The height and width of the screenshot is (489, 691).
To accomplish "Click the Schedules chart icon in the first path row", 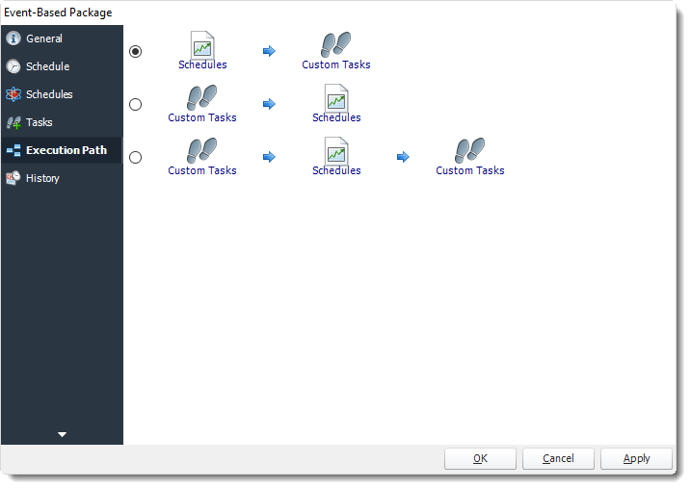I will (202, 45).
